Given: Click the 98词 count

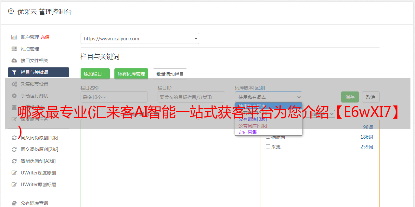Looking at the screenshot, I should click(368, 127).
